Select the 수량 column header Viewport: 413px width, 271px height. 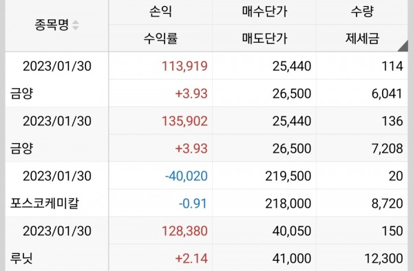362,12
